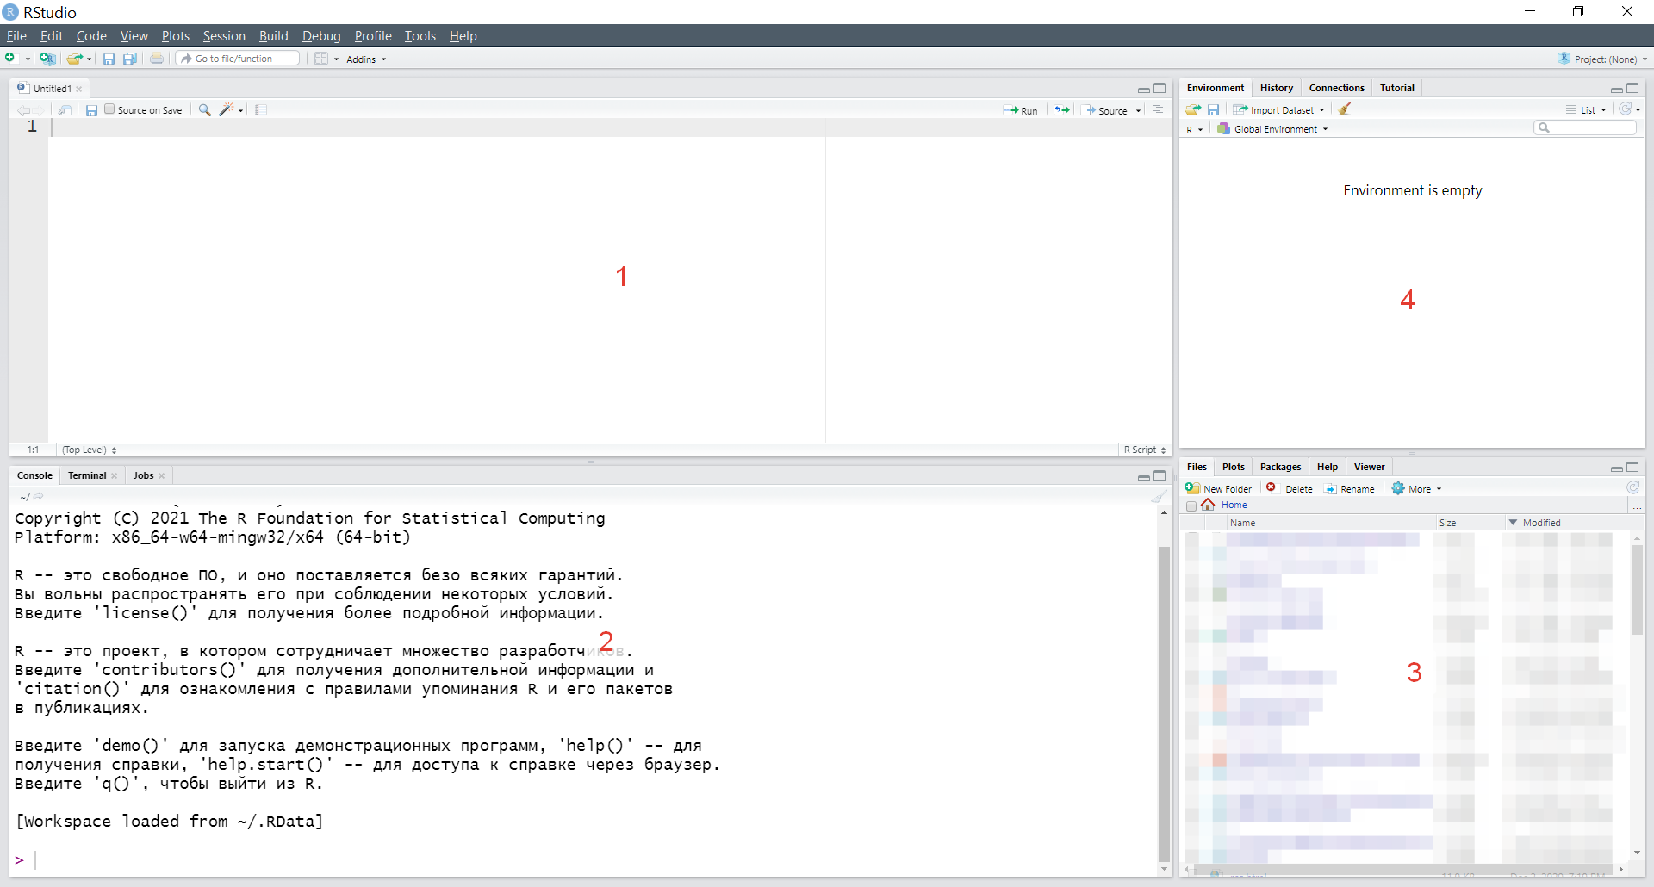Save the Untitled1 script with disk icon
The image size is (1654, 887).
click(91, 110)
